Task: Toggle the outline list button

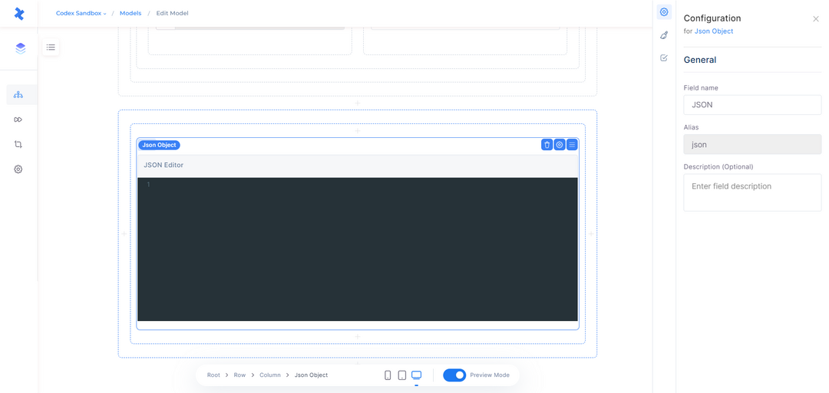Action: coord(51,47)
